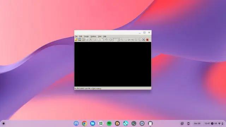Open the calendar via Oct 20 date

pos(197,123)
